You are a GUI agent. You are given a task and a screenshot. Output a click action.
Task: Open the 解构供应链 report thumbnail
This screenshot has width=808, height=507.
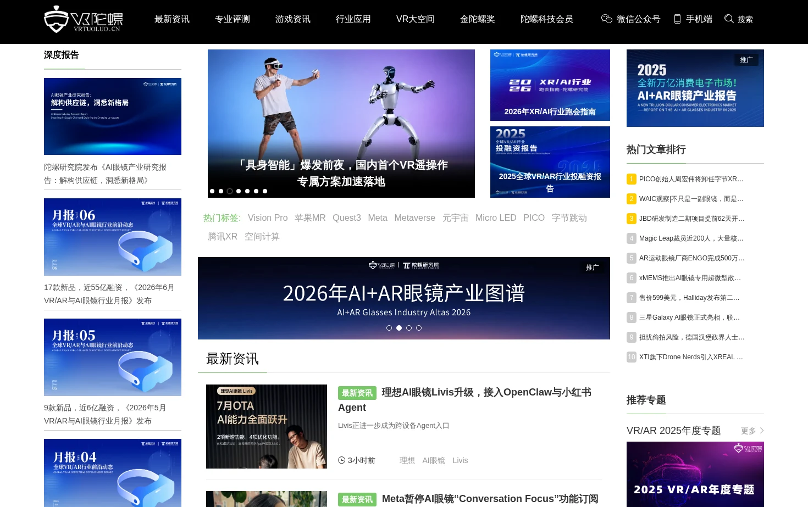click(x=113, y=116)
